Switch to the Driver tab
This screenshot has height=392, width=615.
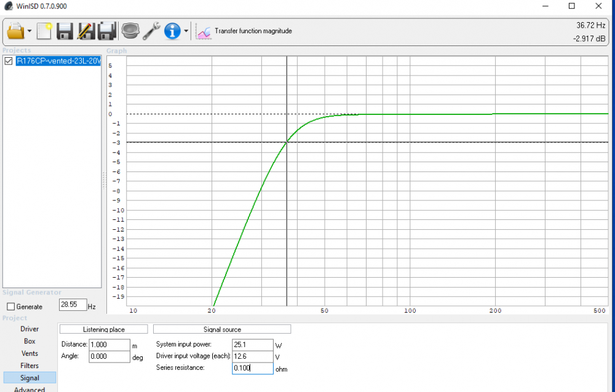click(30, 329)
